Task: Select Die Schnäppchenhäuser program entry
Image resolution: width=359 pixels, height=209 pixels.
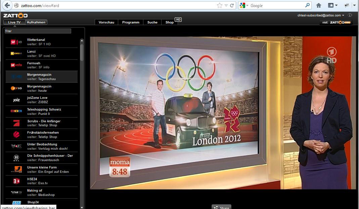Action: tap(42, 158)
